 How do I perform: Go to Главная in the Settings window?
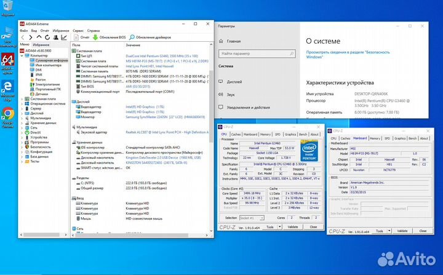[x=234, y=42]
